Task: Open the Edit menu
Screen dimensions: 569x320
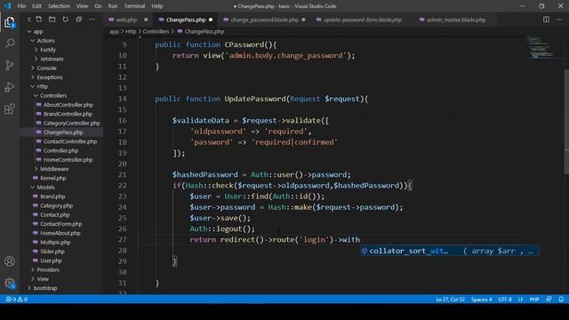Action: click(x=36, y=6)
